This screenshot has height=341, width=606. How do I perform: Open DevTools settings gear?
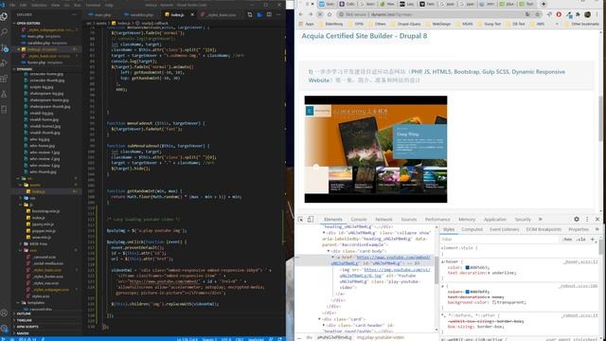coord(577,219)
